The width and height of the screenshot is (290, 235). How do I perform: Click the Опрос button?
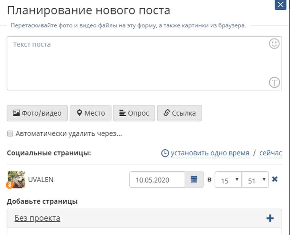coord(134,113)
